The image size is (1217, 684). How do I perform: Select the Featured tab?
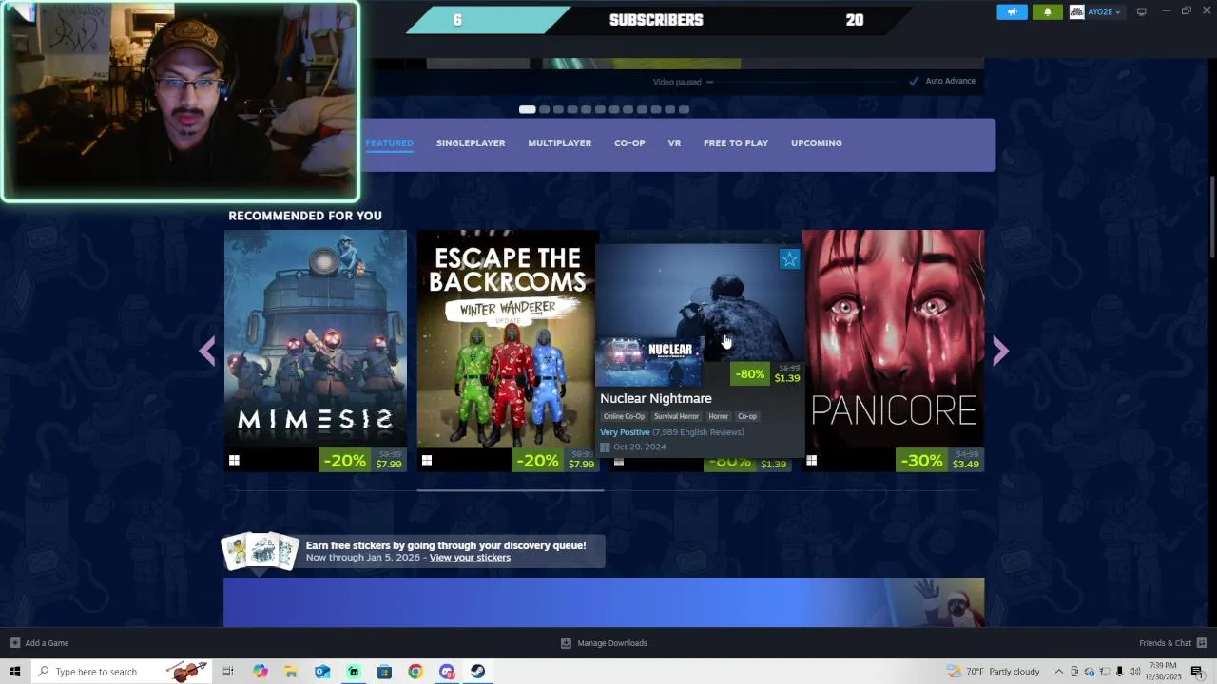pos(390,143)
